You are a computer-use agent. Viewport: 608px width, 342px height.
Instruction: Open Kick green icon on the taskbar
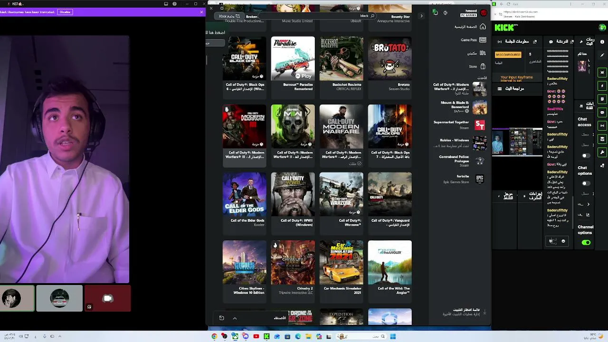pyautogui.click(x=266, y=337)
